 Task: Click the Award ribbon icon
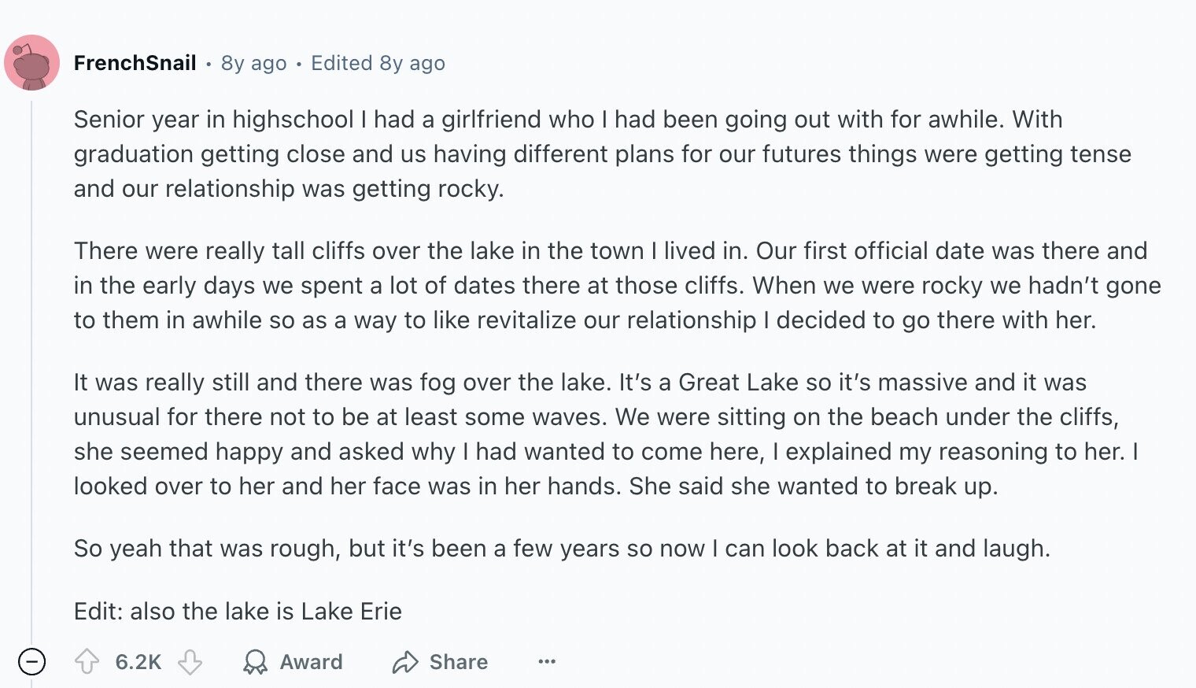click(x=255, y=662)
